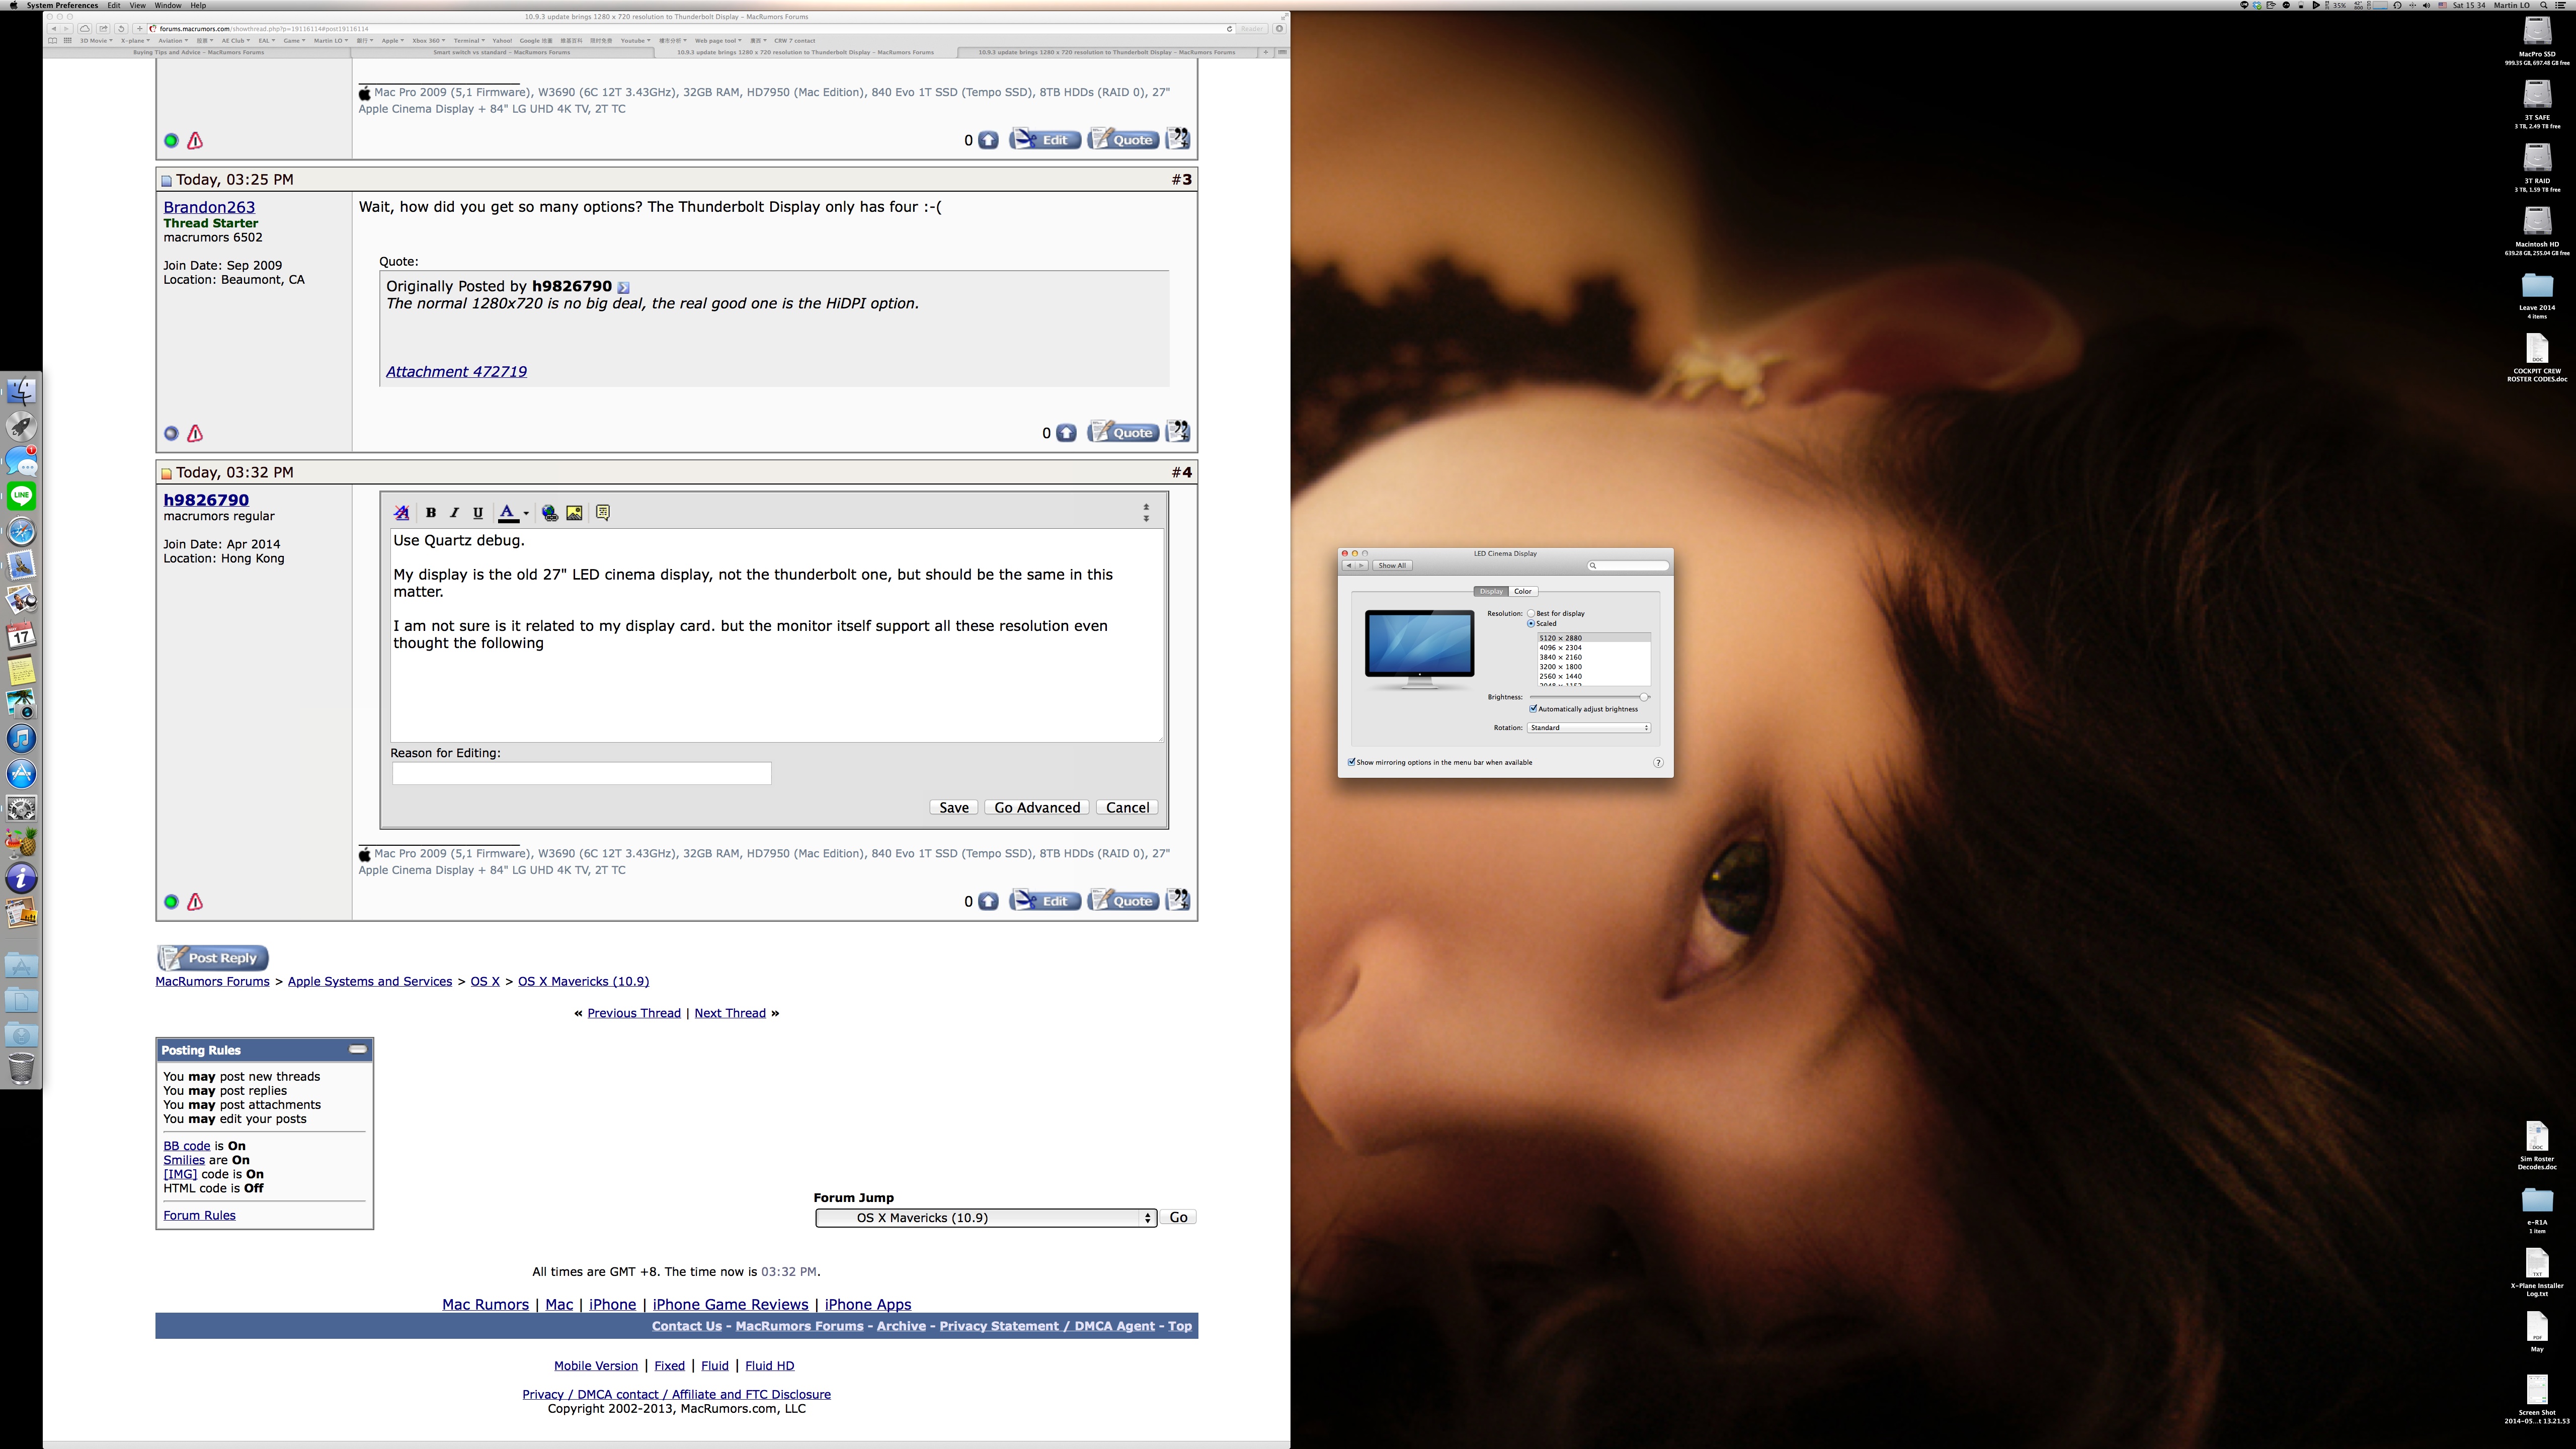This screenshot has height=1449, width=2576.
Task: Click the Safari Share button
Action: [x=103, y=28]
